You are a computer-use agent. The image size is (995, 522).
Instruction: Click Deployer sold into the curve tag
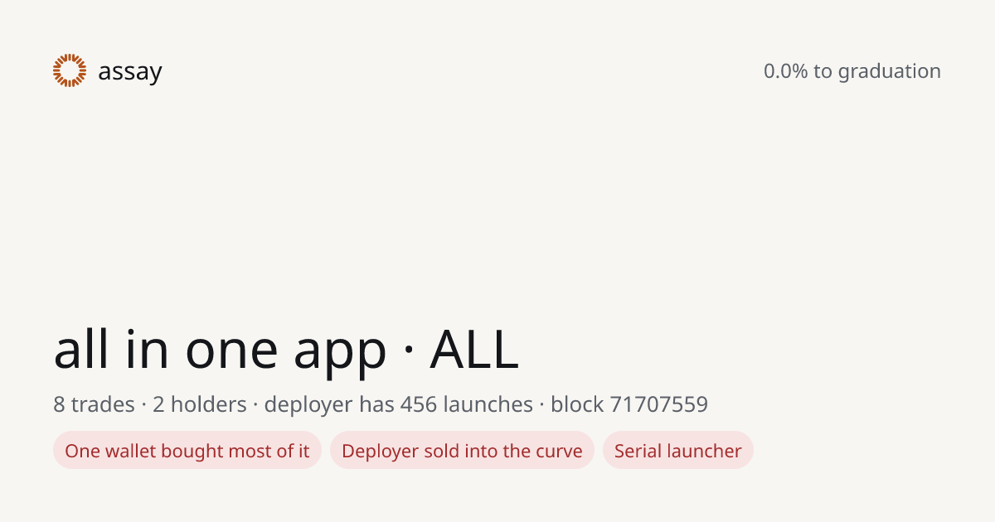pos(462,450)
